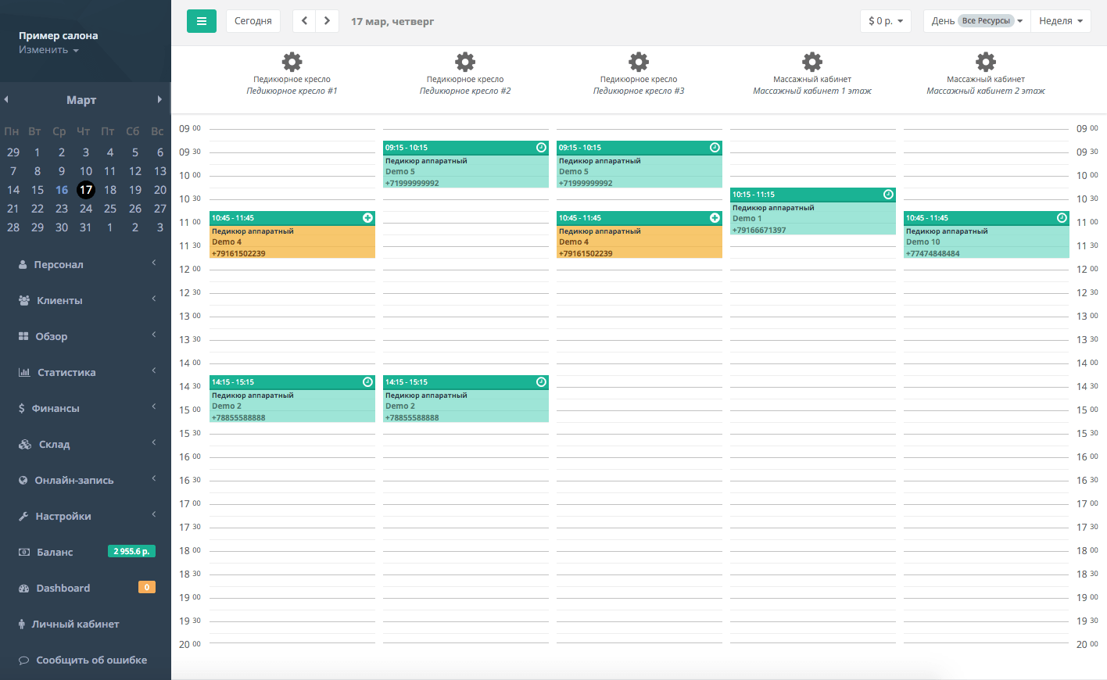Select date 16 in the mini calendar
The width and height of the screenshot is (1107, 680).
pyautogui.click(x=62, y=190)
